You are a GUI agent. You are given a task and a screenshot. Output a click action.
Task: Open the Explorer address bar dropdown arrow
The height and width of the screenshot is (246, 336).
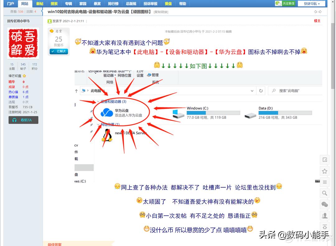click(x=252, y=91)
